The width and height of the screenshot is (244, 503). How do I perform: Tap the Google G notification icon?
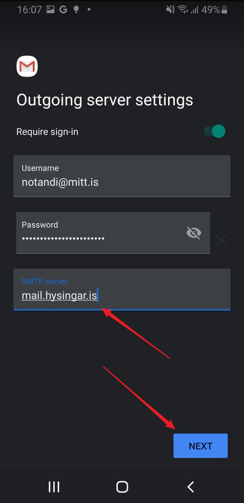tap(63, 10)
